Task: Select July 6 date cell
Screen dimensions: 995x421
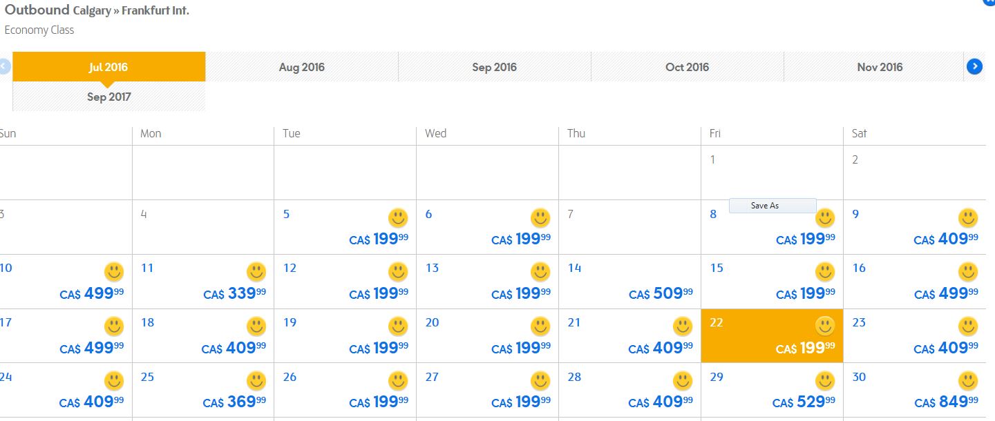Action: click(x=487, y=227)
